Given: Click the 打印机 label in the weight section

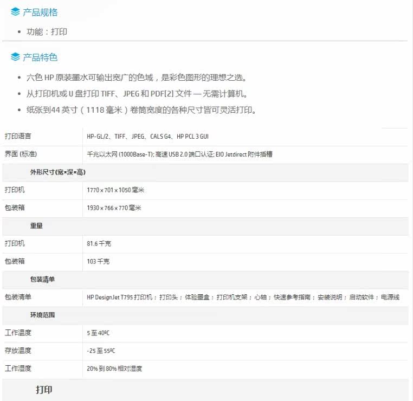Looking at the screenshot, I should coord(15,243).
